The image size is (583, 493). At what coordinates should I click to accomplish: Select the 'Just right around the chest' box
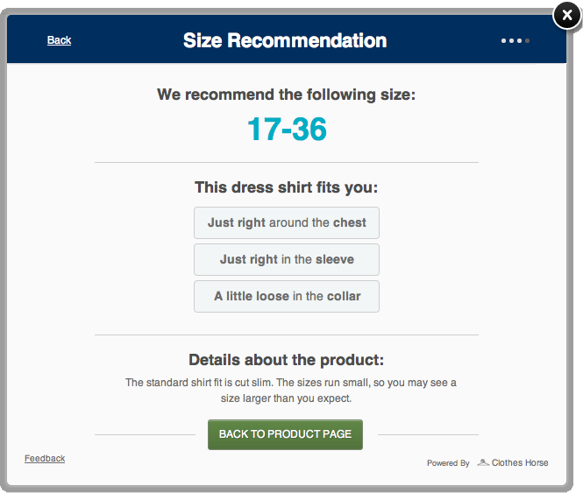287,222
